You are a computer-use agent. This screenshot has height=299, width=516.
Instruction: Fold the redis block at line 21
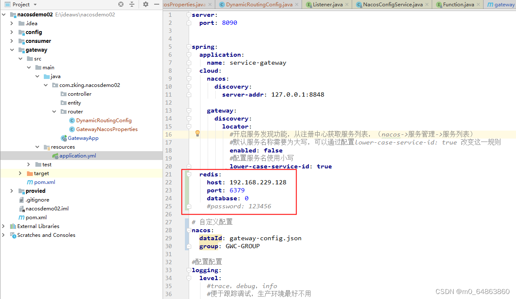coord(189,174)
